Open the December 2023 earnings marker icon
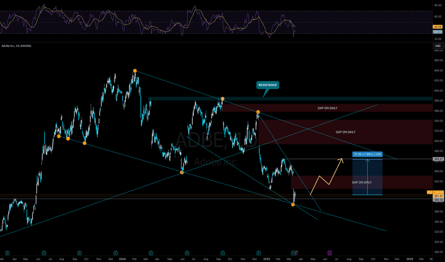This screenshot has width=445, height=262. [116, 252]
